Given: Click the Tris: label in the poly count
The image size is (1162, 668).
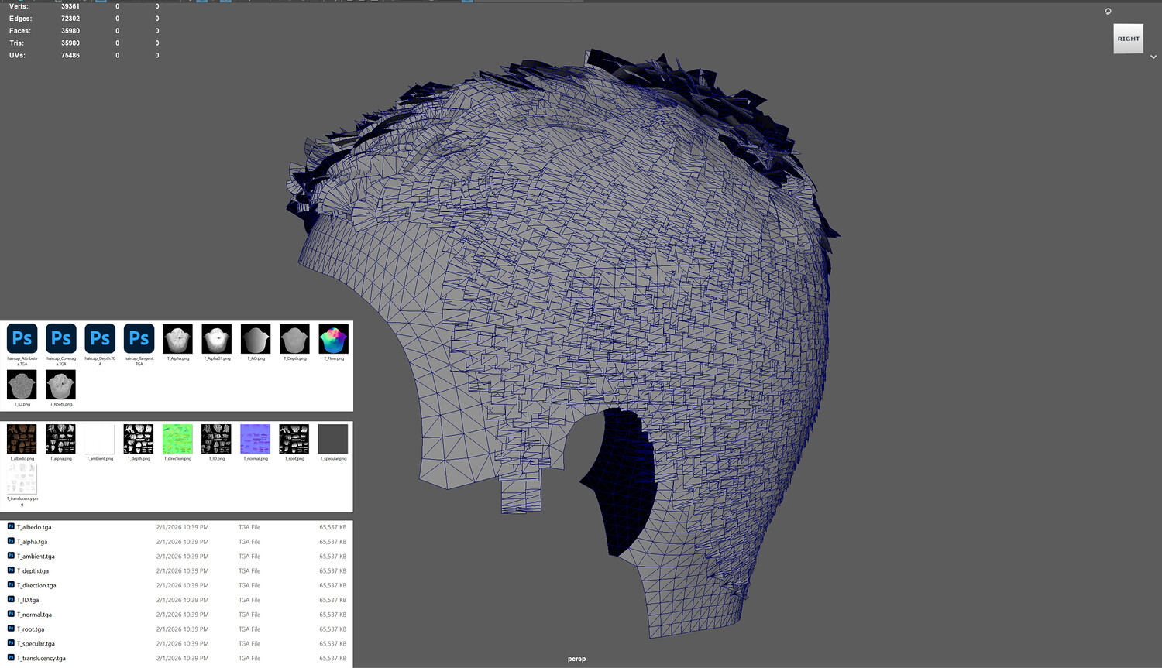Looking at the screenshot, I should (x=16, y=43).
